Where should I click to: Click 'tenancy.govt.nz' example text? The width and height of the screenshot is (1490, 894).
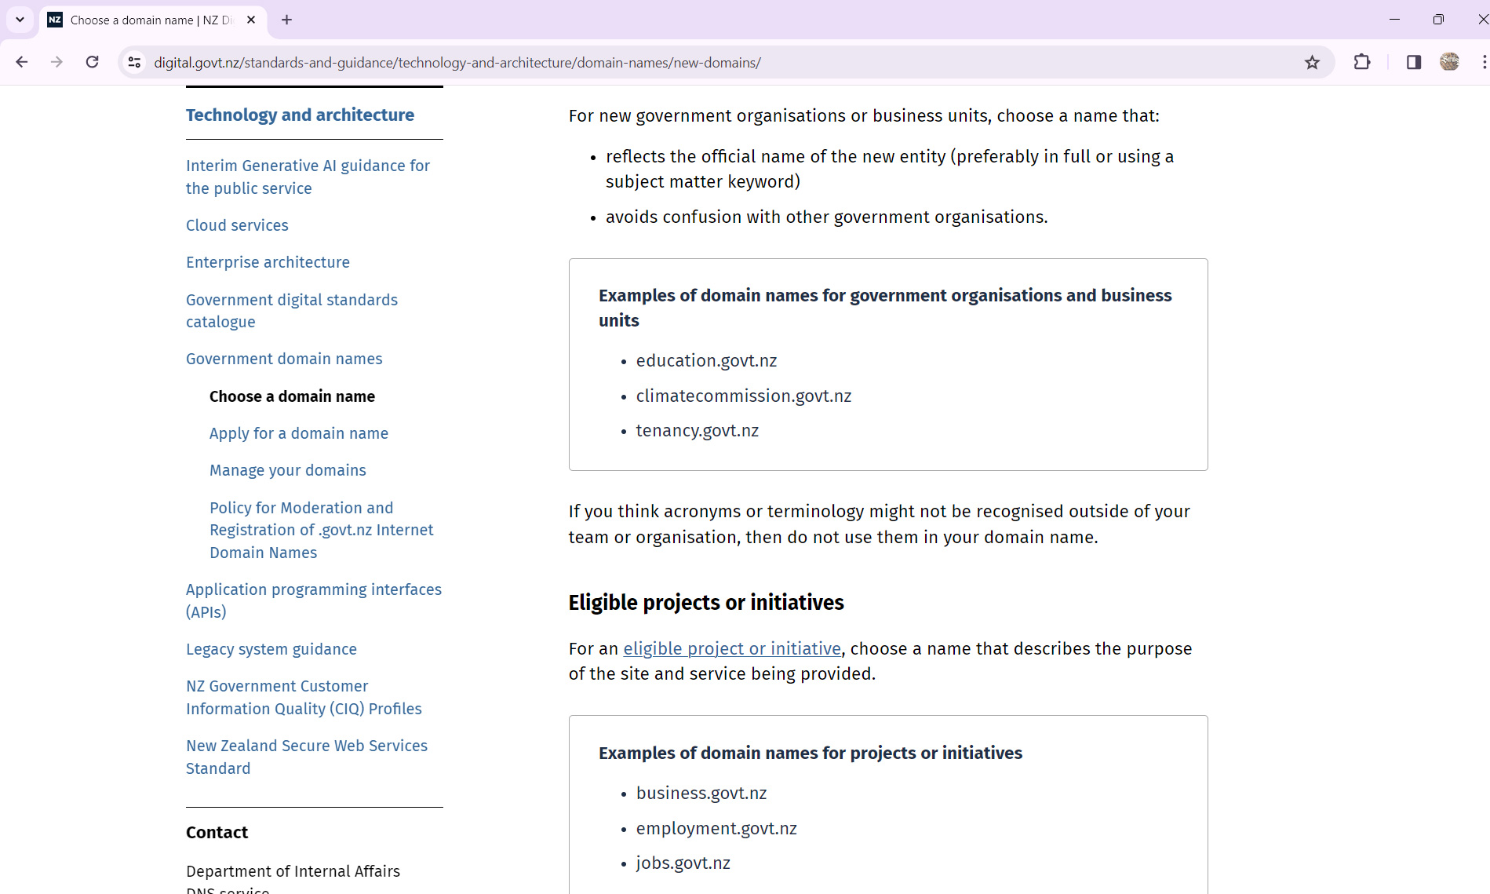click(x=698, y=430)
